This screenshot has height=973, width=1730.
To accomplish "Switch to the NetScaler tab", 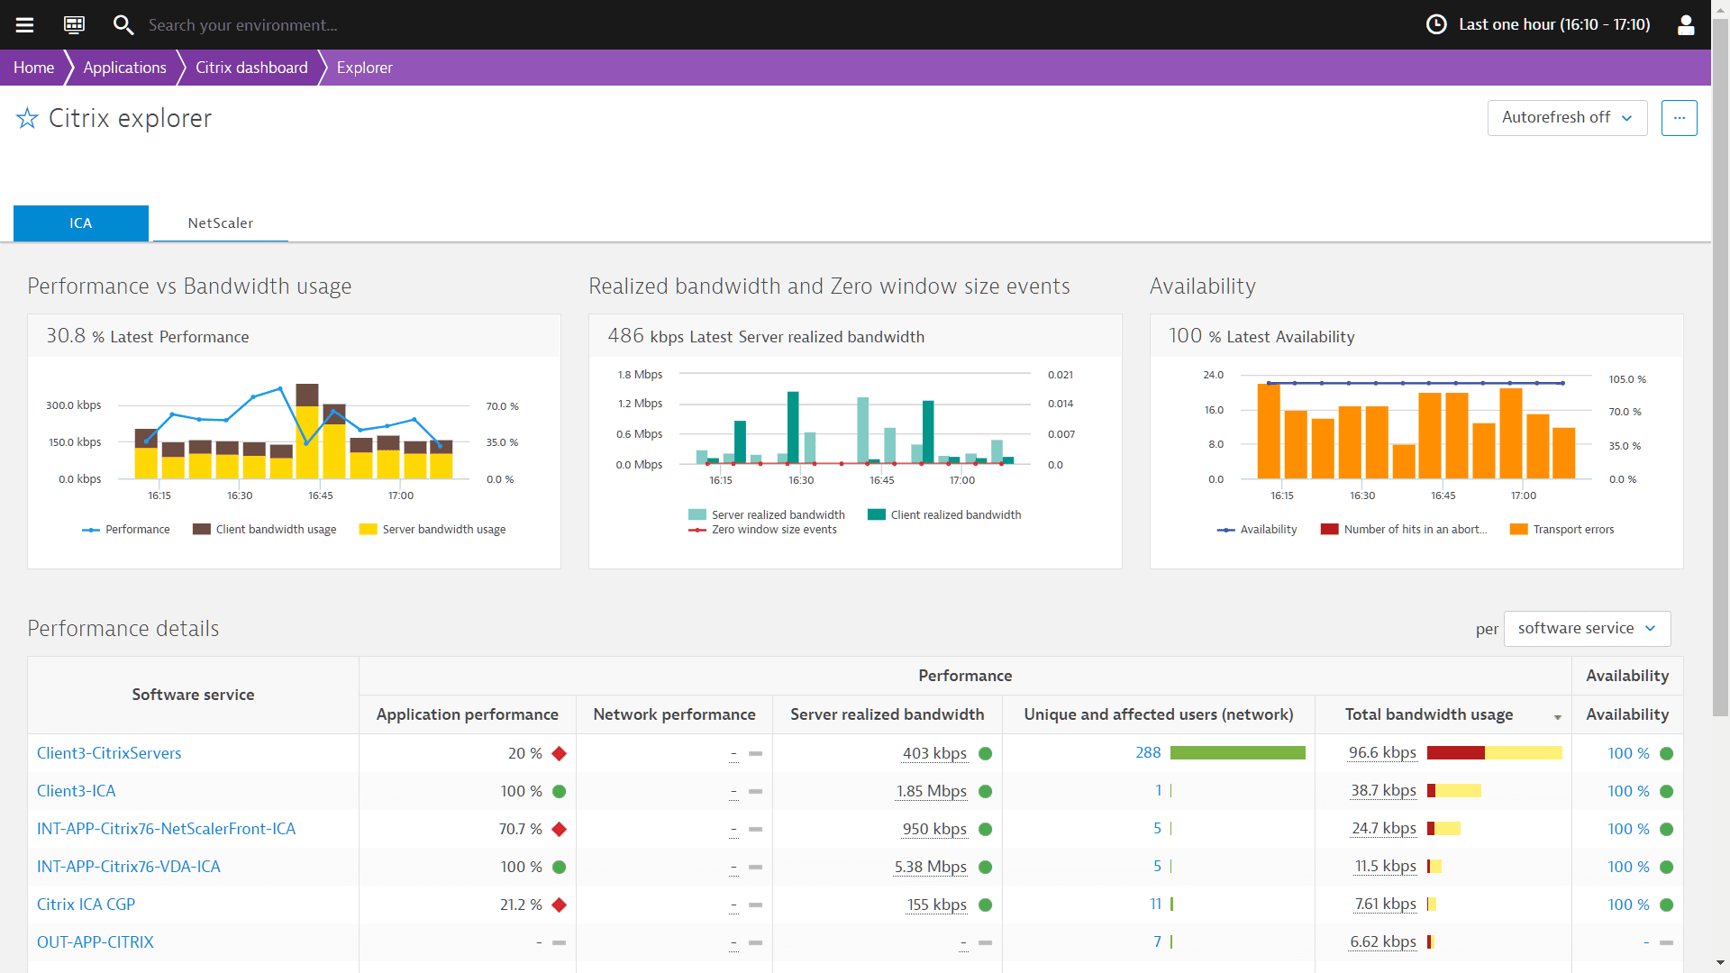I will coord(221,223).
